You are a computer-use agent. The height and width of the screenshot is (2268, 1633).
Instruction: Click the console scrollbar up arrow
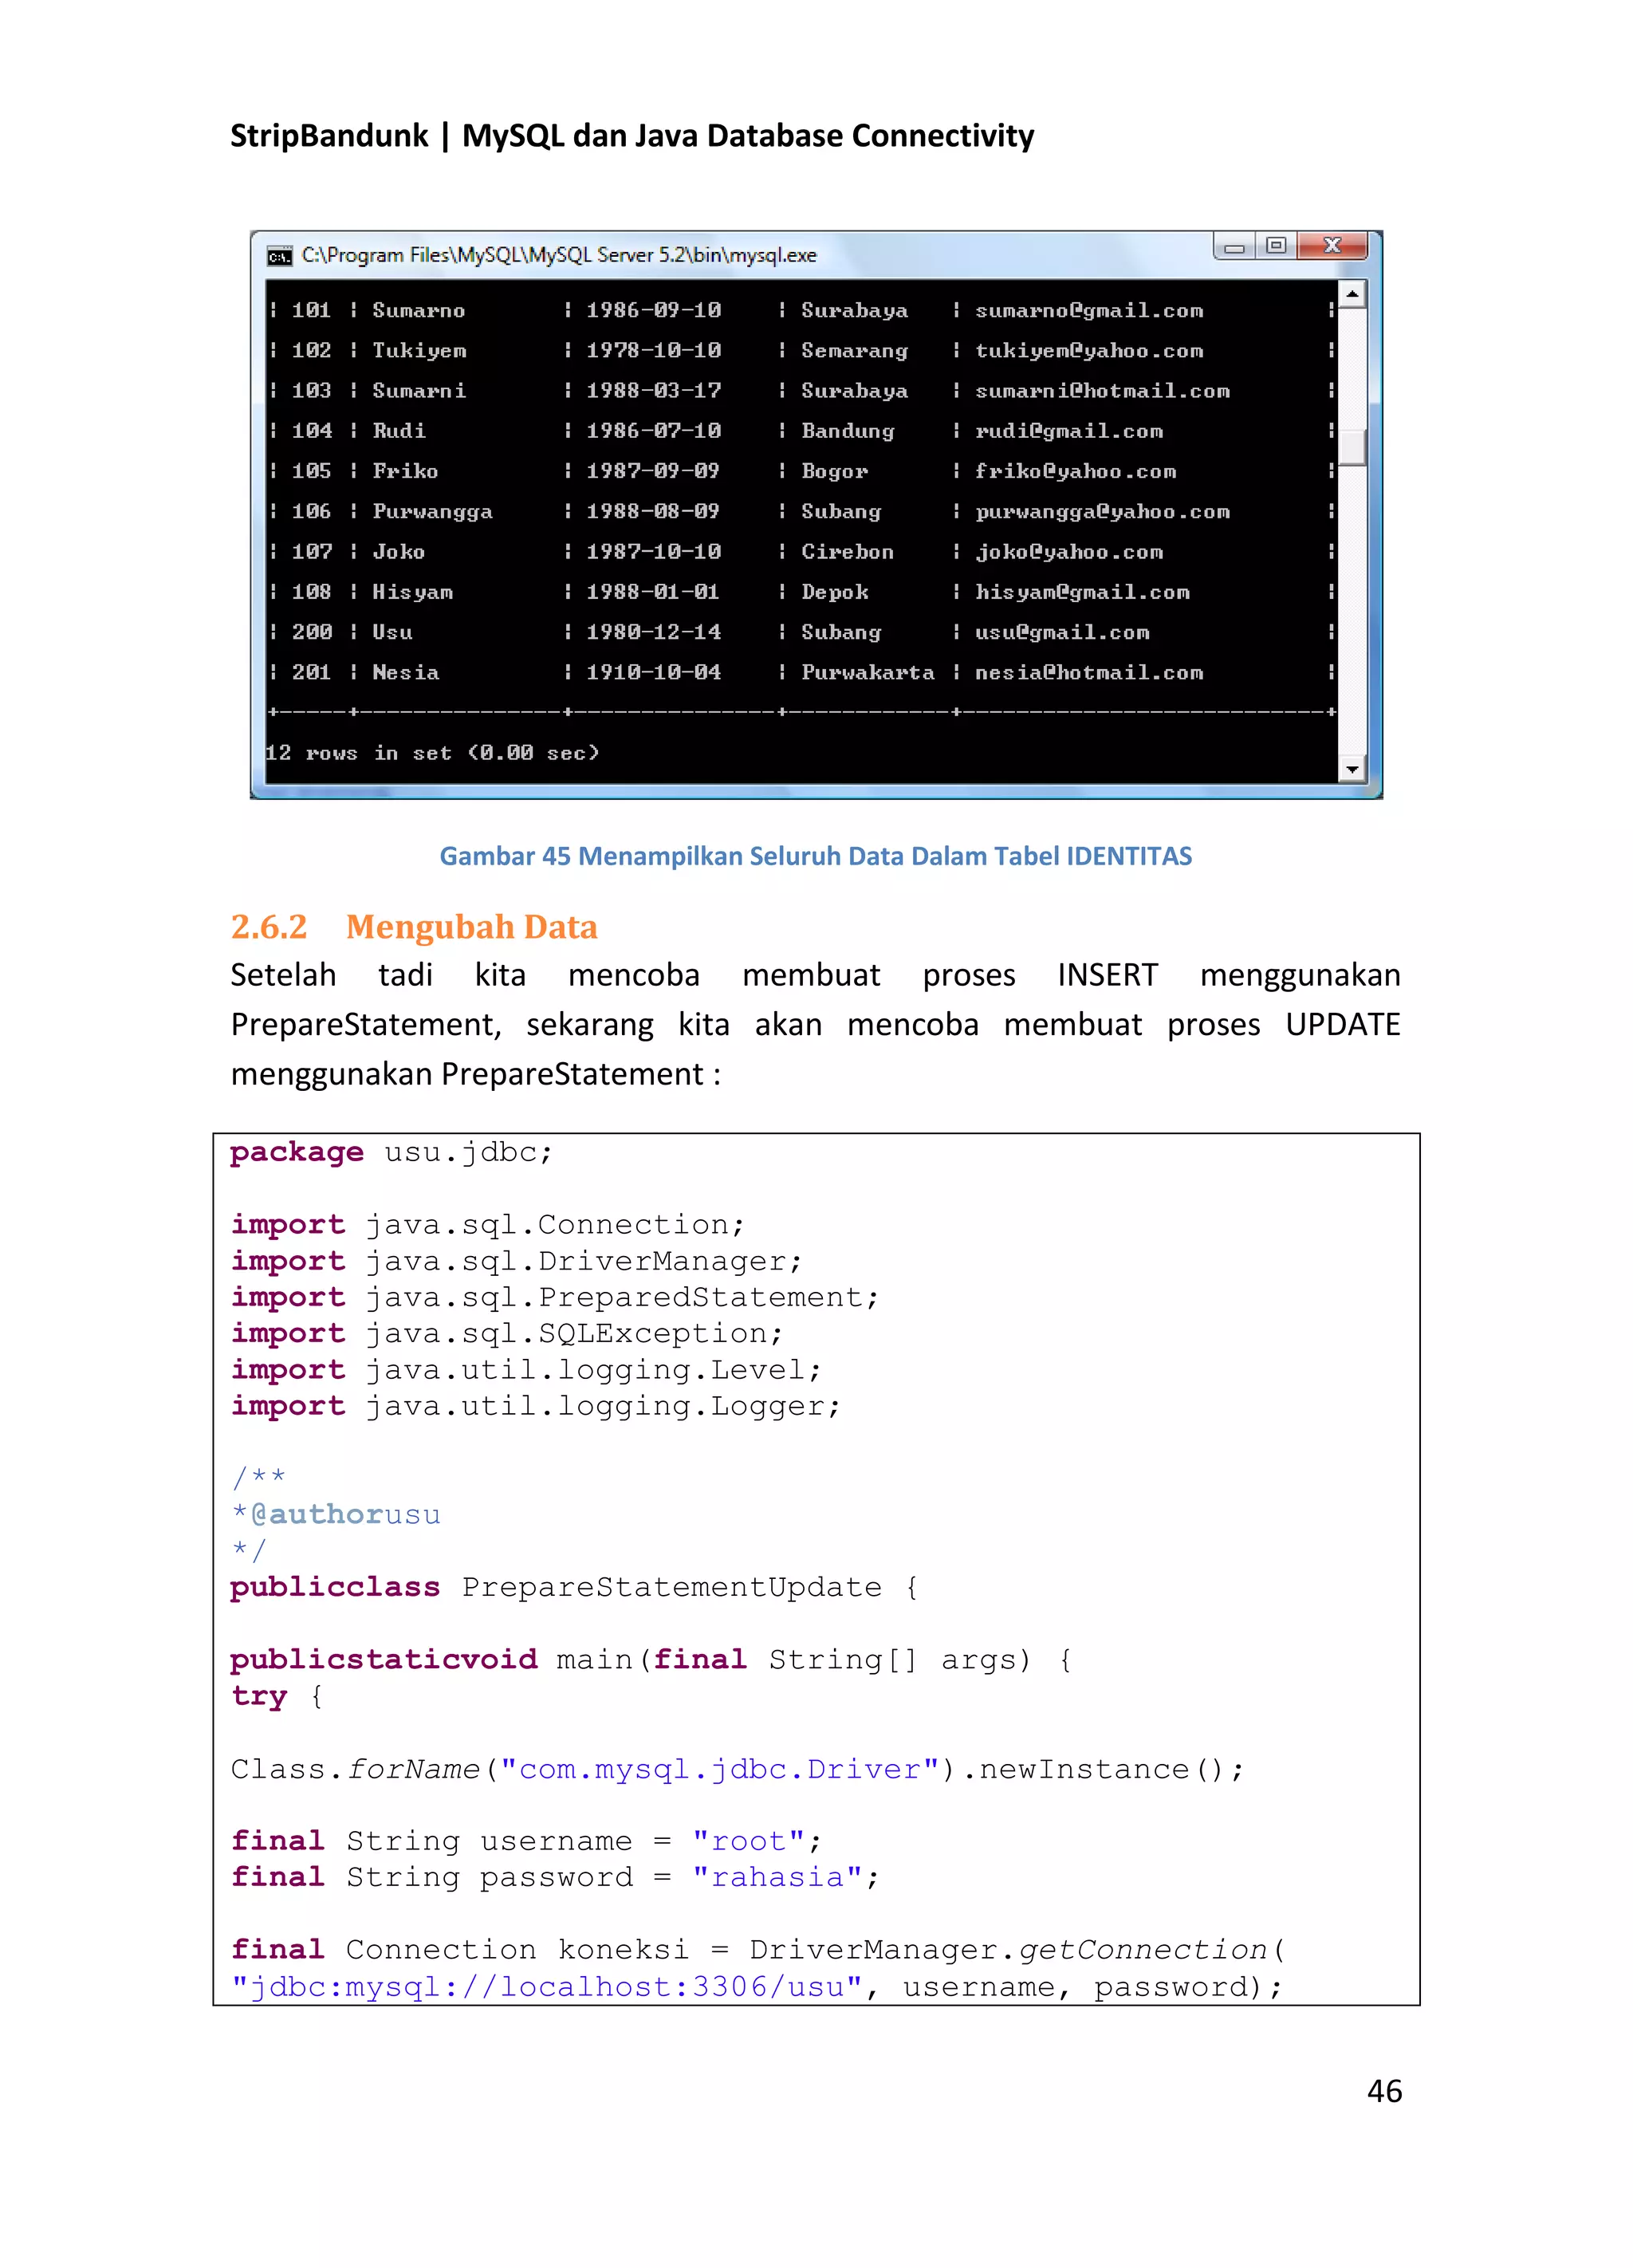pyautogui.click(x=1352, y=294)
